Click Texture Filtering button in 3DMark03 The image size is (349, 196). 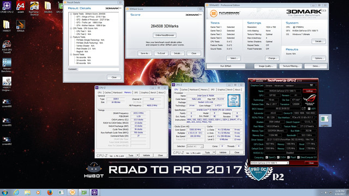(x=291, y=66)
